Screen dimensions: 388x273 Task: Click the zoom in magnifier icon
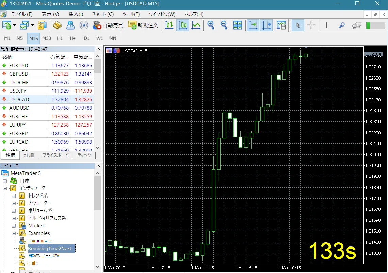(211, 25)
